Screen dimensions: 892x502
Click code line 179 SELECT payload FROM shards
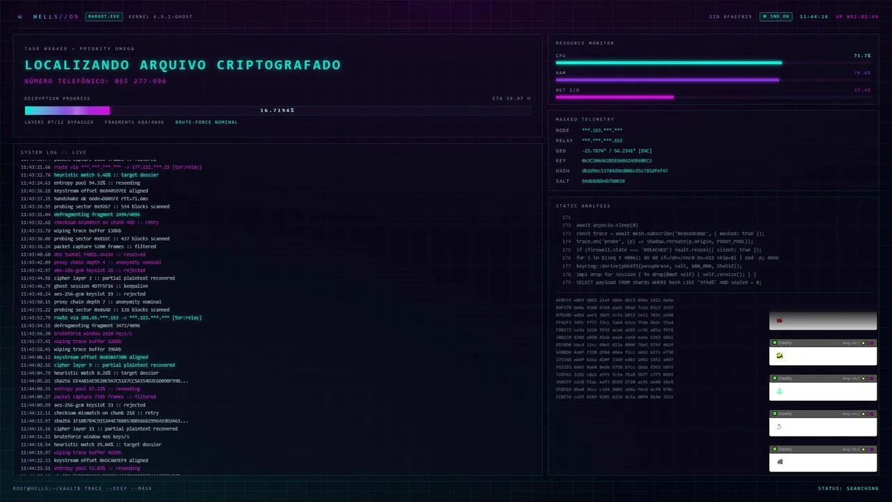tap(661, 282)
